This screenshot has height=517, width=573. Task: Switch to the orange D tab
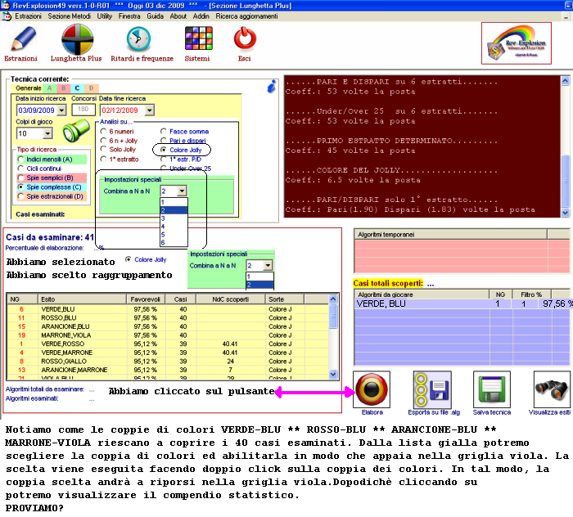[x=92, y=88]
